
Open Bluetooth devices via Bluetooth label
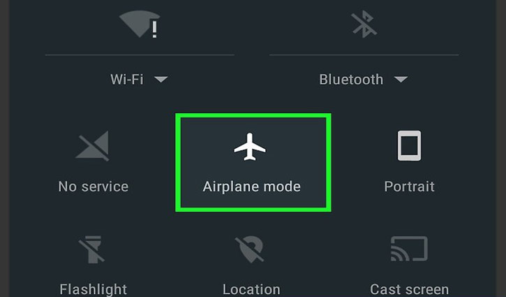point(351,80)
